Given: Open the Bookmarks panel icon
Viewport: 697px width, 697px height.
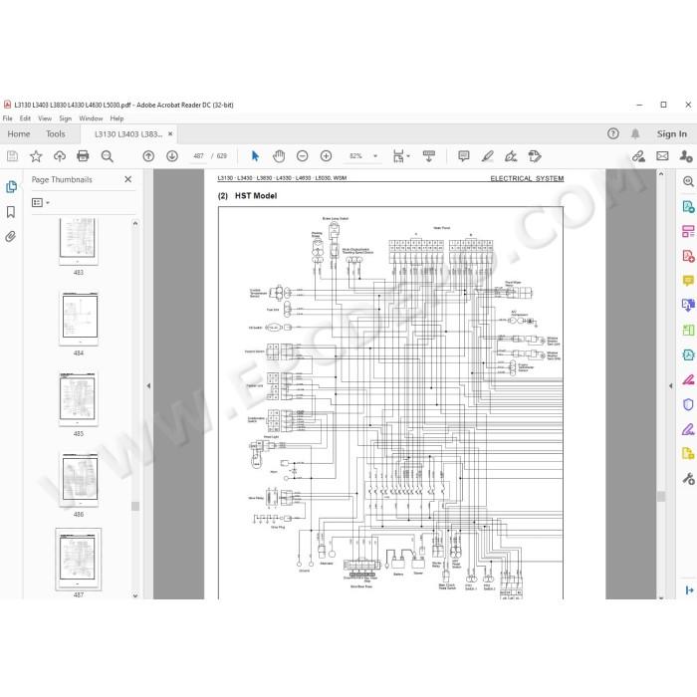Looking at the screenshot, I should pyautogui.click(x=11, y=212).
